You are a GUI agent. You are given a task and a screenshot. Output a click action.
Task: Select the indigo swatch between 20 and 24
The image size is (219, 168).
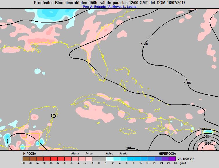[158, 159]
